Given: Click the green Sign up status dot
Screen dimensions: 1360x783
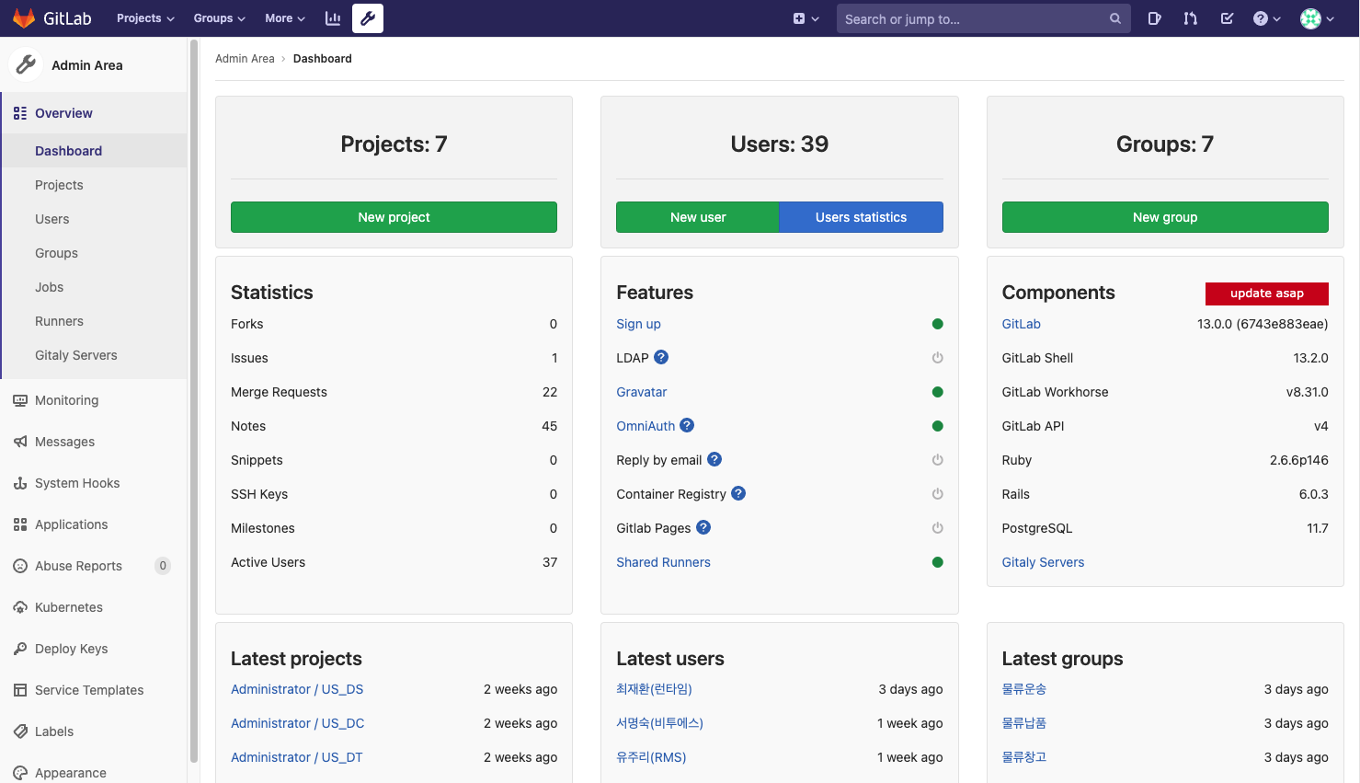Looking at the screenshot, I should (x=937, y=324).
